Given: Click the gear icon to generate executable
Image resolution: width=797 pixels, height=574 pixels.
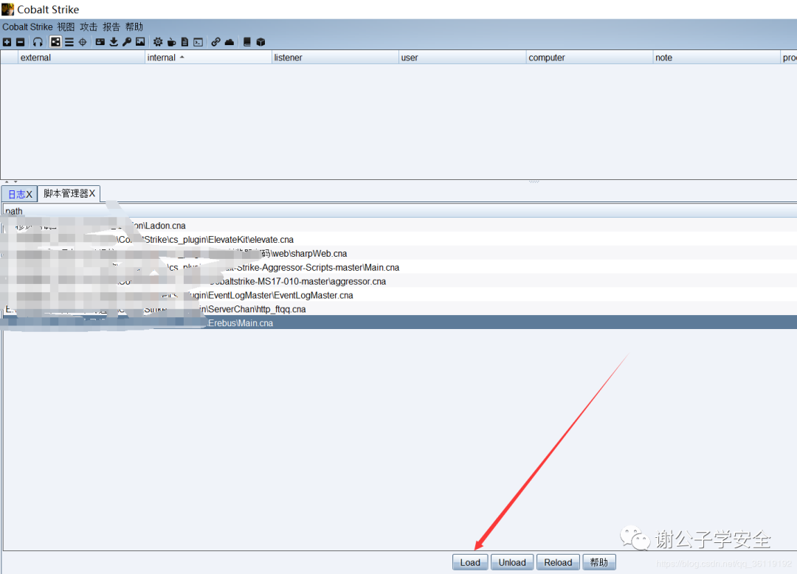Looking at the screenshot, I should click(158, 42).
